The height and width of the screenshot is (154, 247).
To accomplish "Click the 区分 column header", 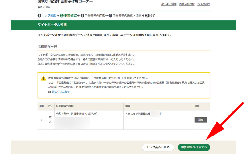I will pyautogui.click(x=50, y=106).
